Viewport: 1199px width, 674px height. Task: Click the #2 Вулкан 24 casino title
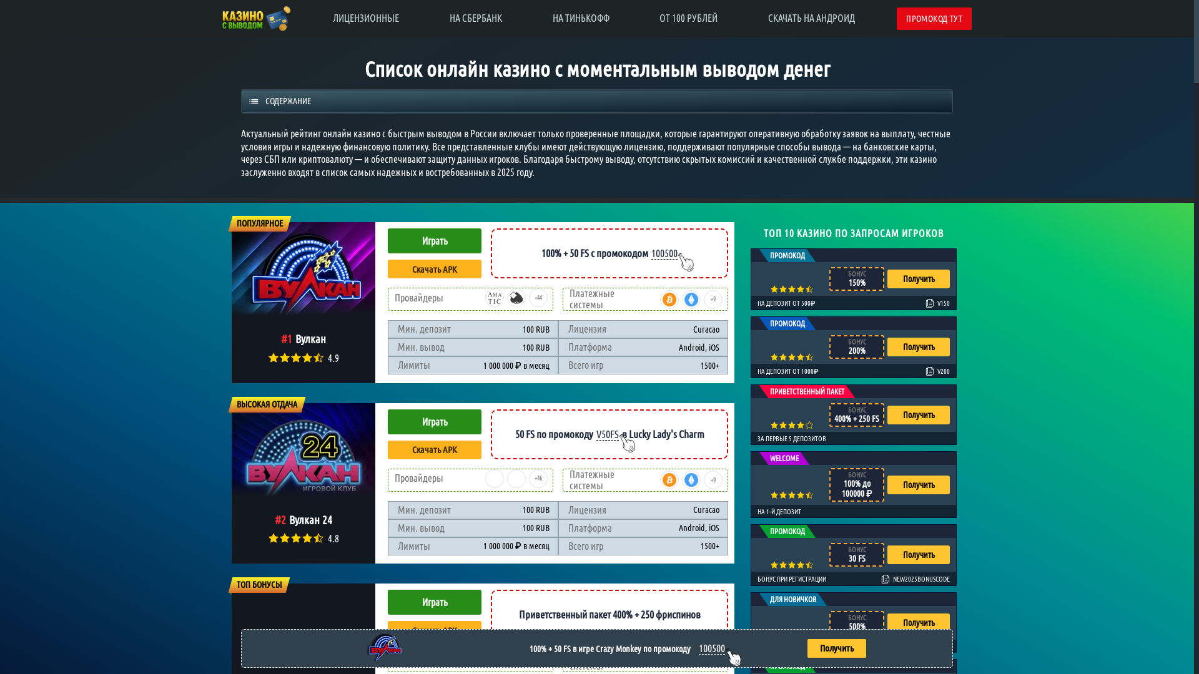click(x=303, y=520)
